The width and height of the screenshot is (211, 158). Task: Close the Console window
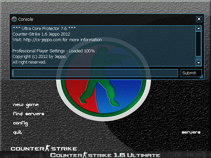[199, 19]
